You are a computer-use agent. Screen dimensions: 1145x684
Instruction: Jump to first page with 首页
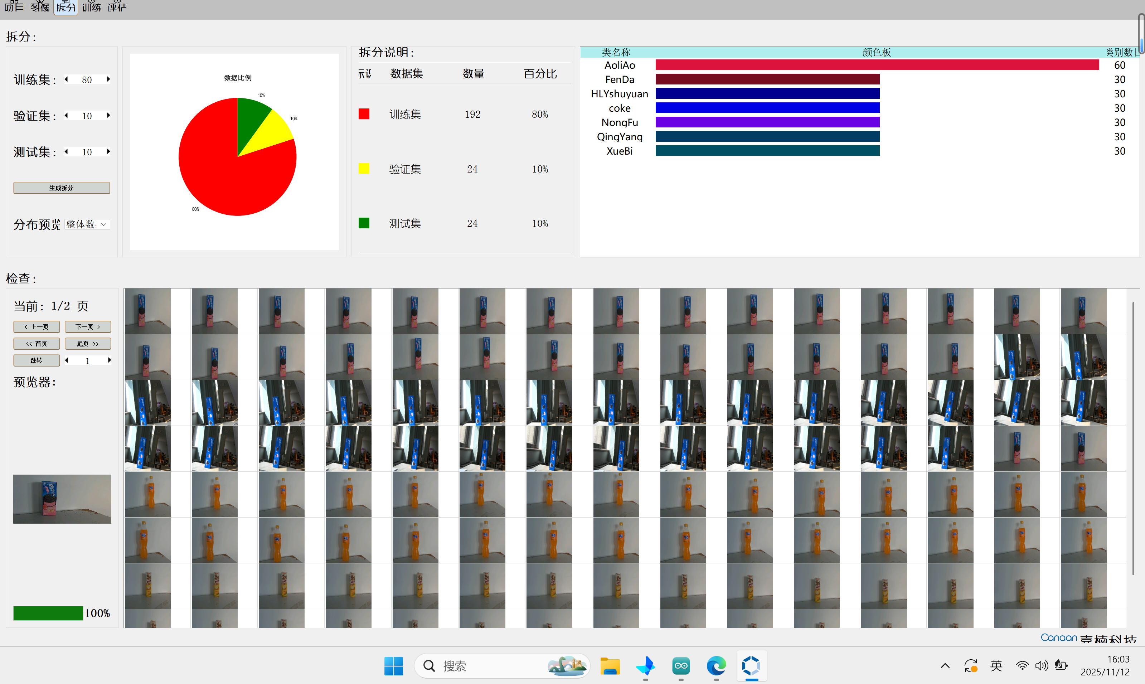click(37, 343)
